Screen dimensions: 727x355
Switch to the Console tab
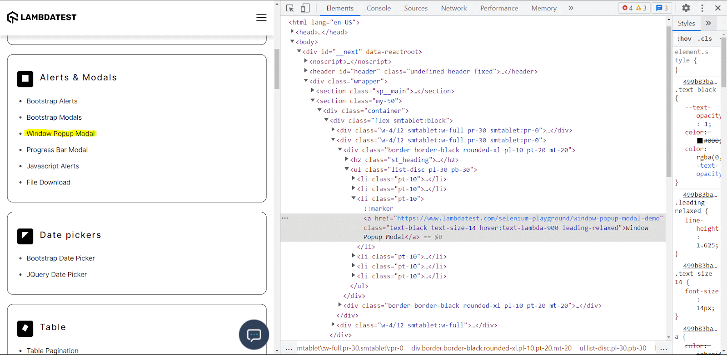(378, 8)
